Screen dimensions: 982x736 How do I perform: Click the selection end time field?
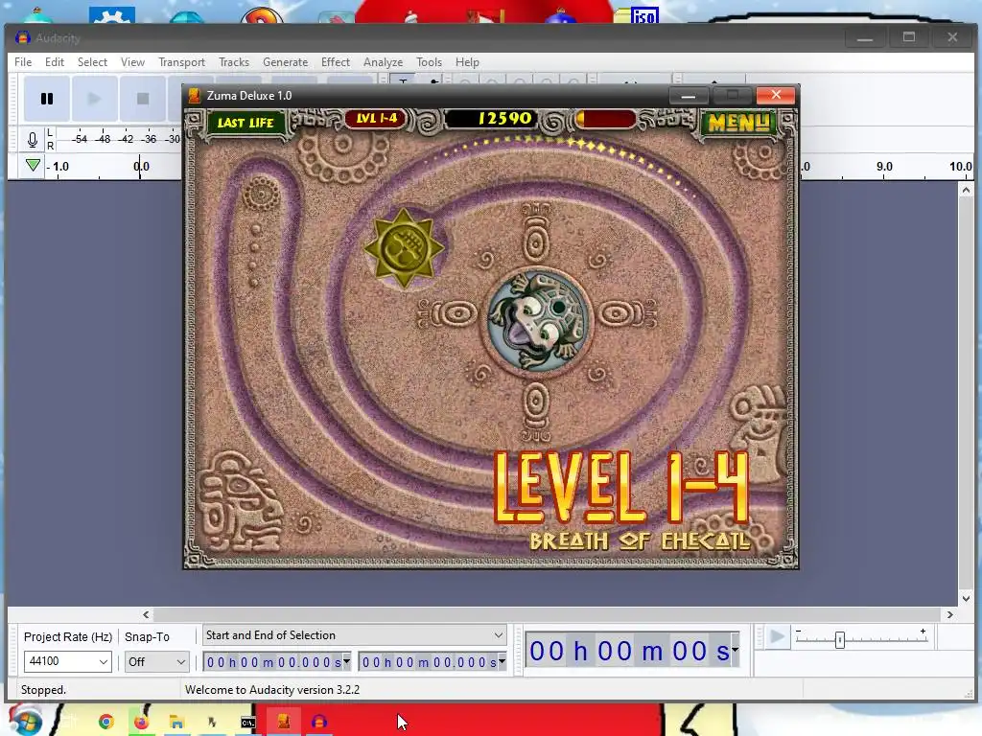428,662
